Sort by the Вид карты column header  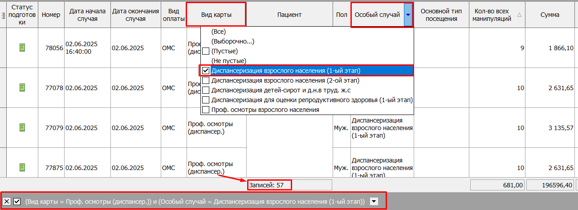click(216, 15)
